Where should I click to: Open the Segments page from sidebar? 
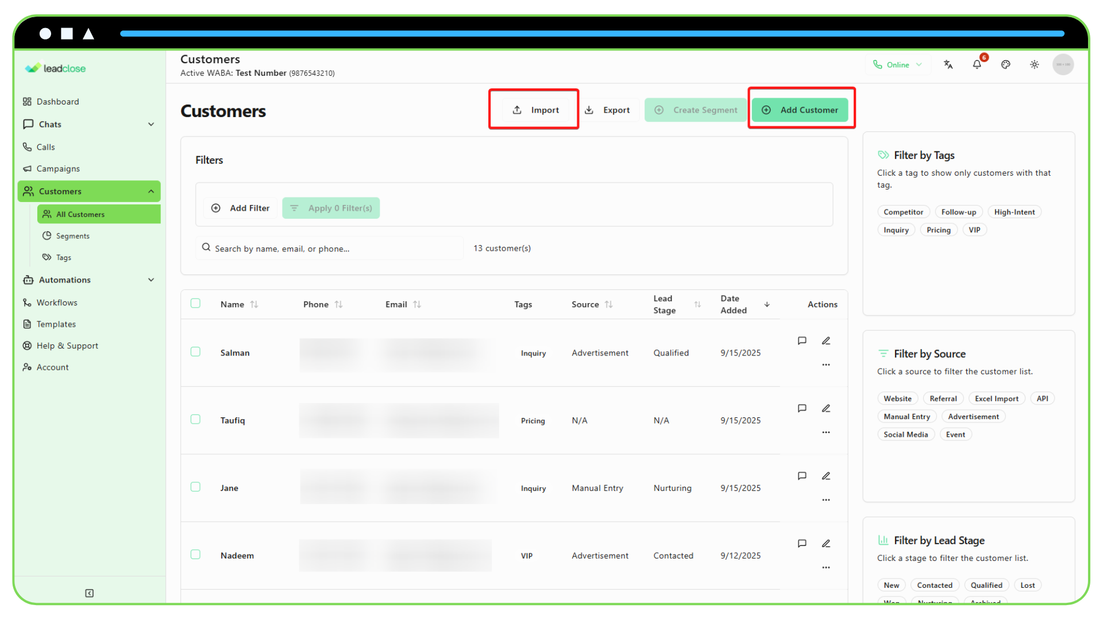tap(72, 235)
